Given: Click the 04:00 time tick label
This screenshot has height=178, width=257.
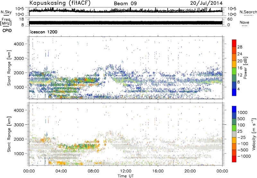Looking at the screenshot, I should click(61, 171).
